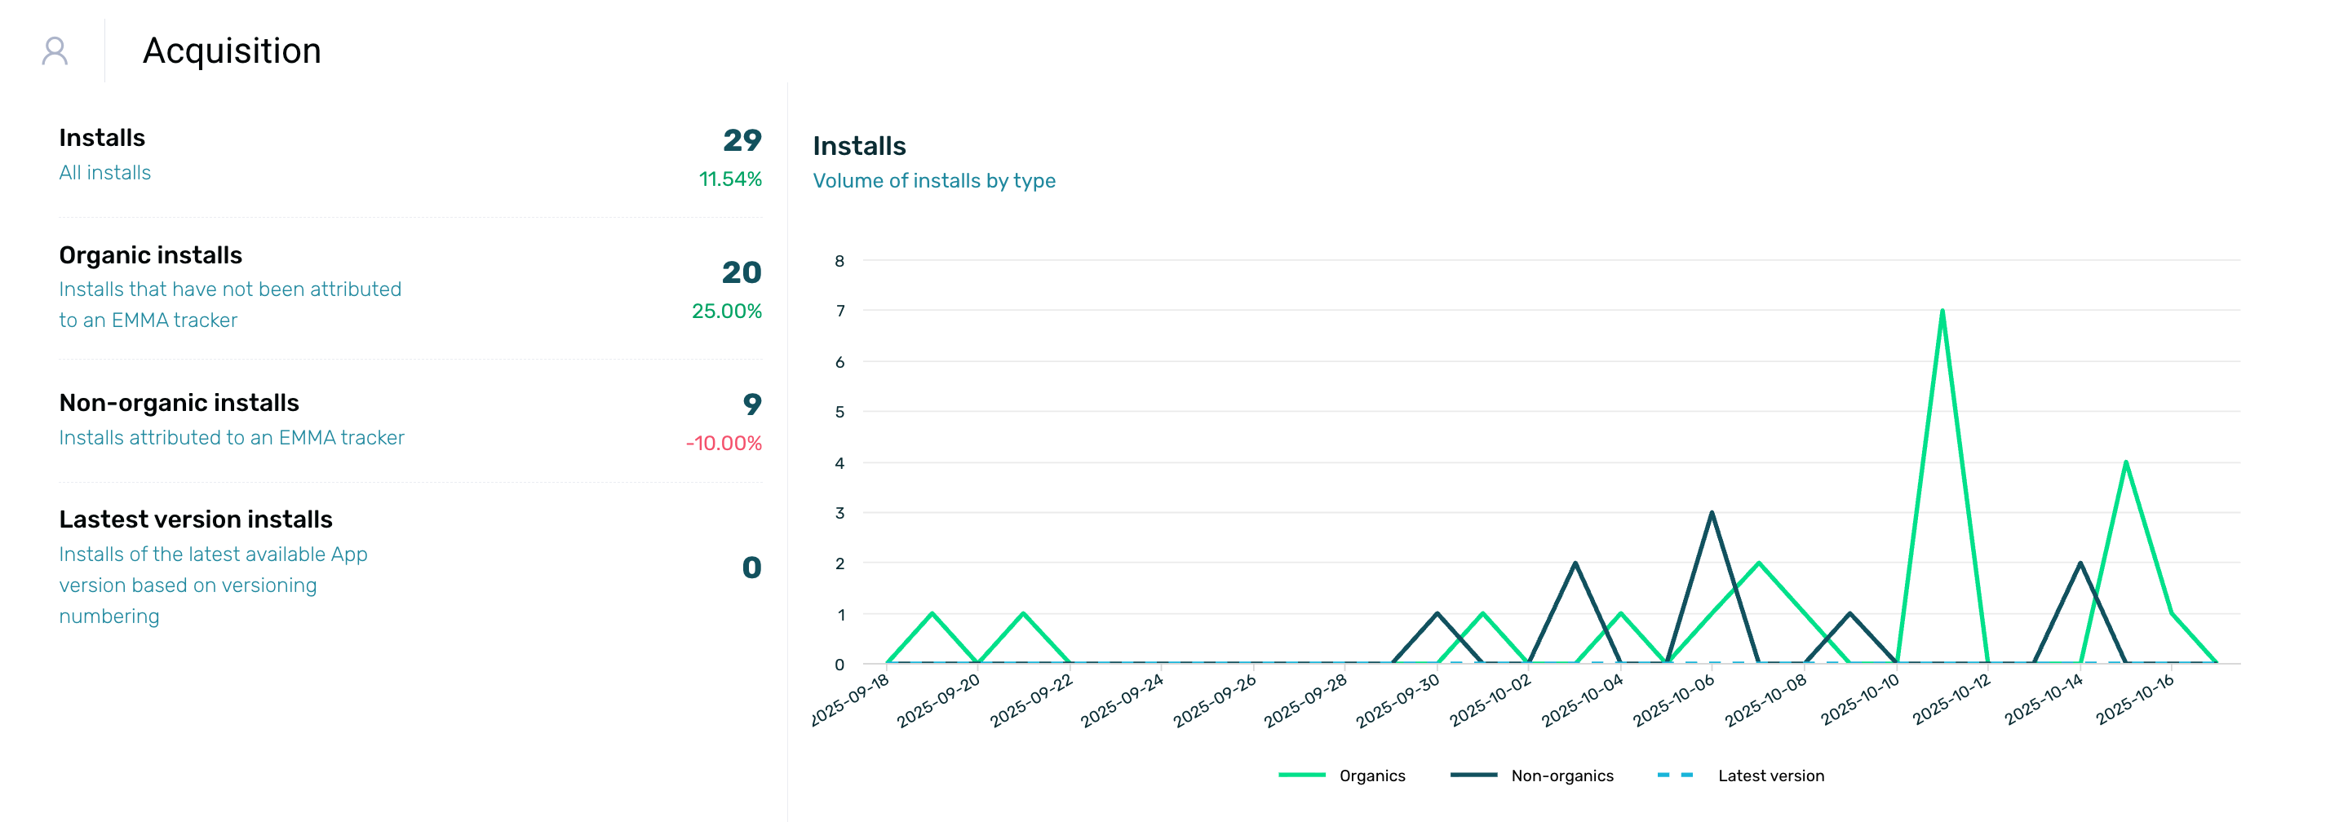Select the Non-organics peak at value 3

(1712, 513)
